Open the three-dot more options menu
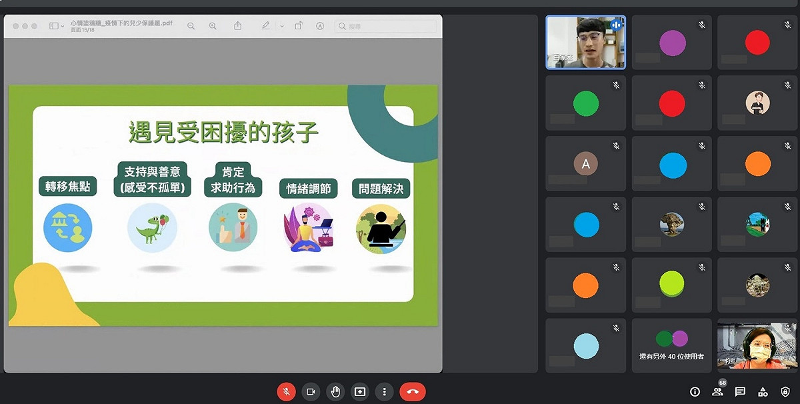This screenshot has height=404, width=800. 385,392
